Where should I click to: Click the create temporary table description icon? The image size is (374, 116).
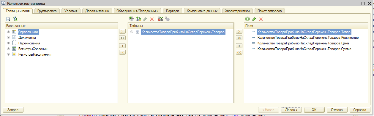tap(138, 19)
